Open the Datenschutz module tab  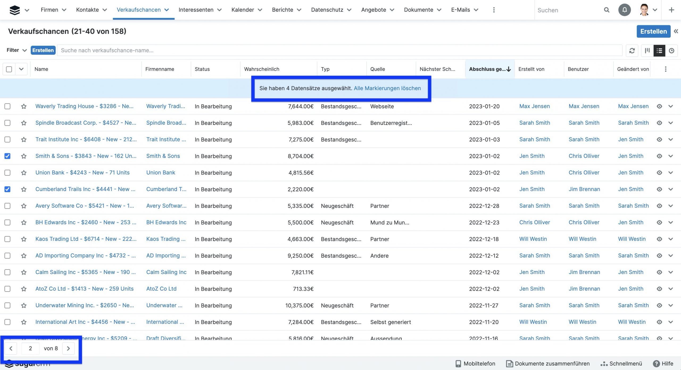(327, 10)
